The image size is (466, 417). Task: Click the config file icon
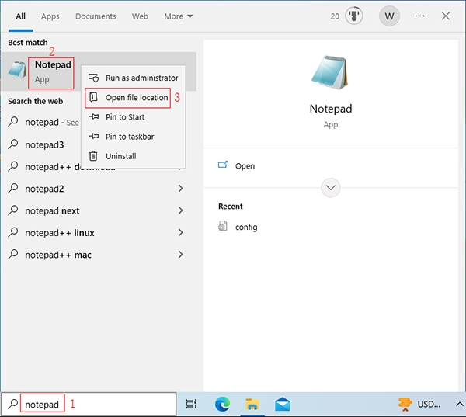[223, 226]
